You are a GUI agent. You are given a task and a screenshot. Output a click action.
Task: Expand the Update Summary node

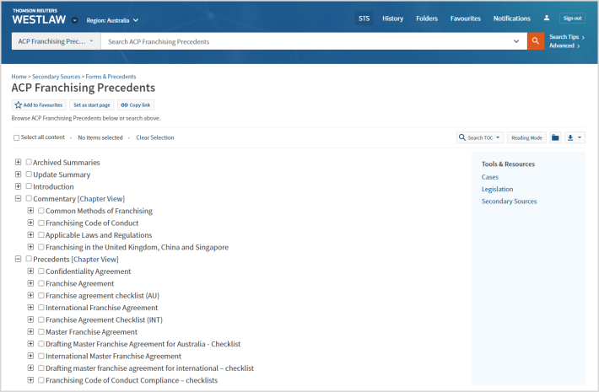tap(18, 175)
